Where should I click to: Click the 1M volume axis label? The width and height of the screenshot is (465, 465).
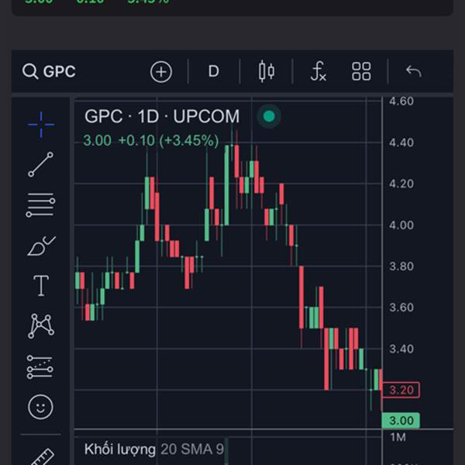398,437
